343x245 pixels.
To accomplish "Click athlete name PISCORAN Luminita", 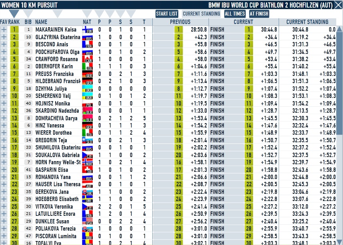I will click(x=56, y=236).
